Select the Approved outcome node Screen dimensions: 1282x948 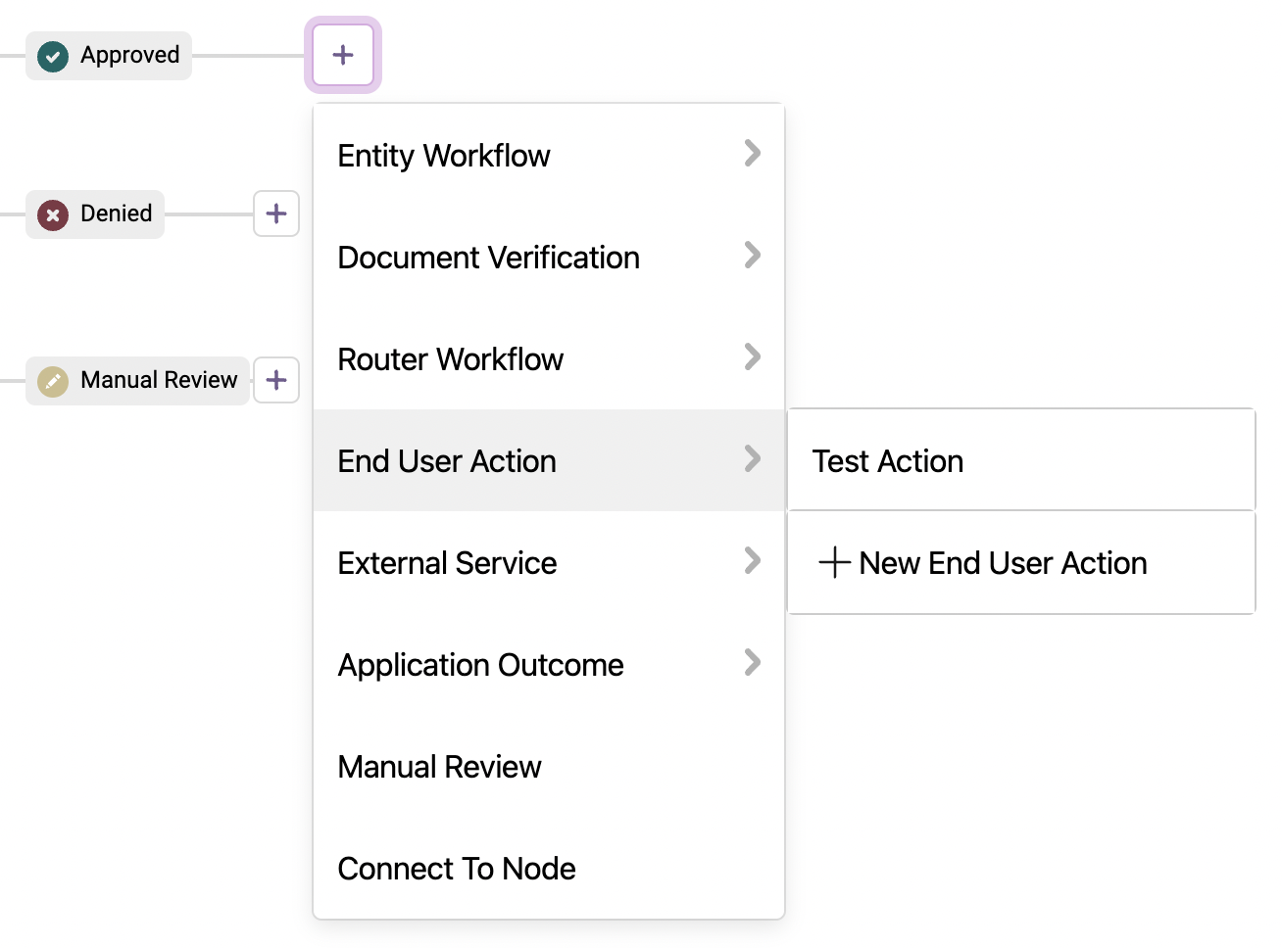pos(109,56)
